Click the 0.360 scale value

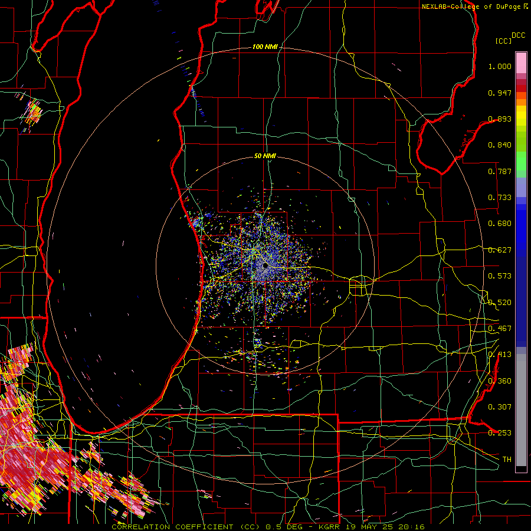pos(500,381)
